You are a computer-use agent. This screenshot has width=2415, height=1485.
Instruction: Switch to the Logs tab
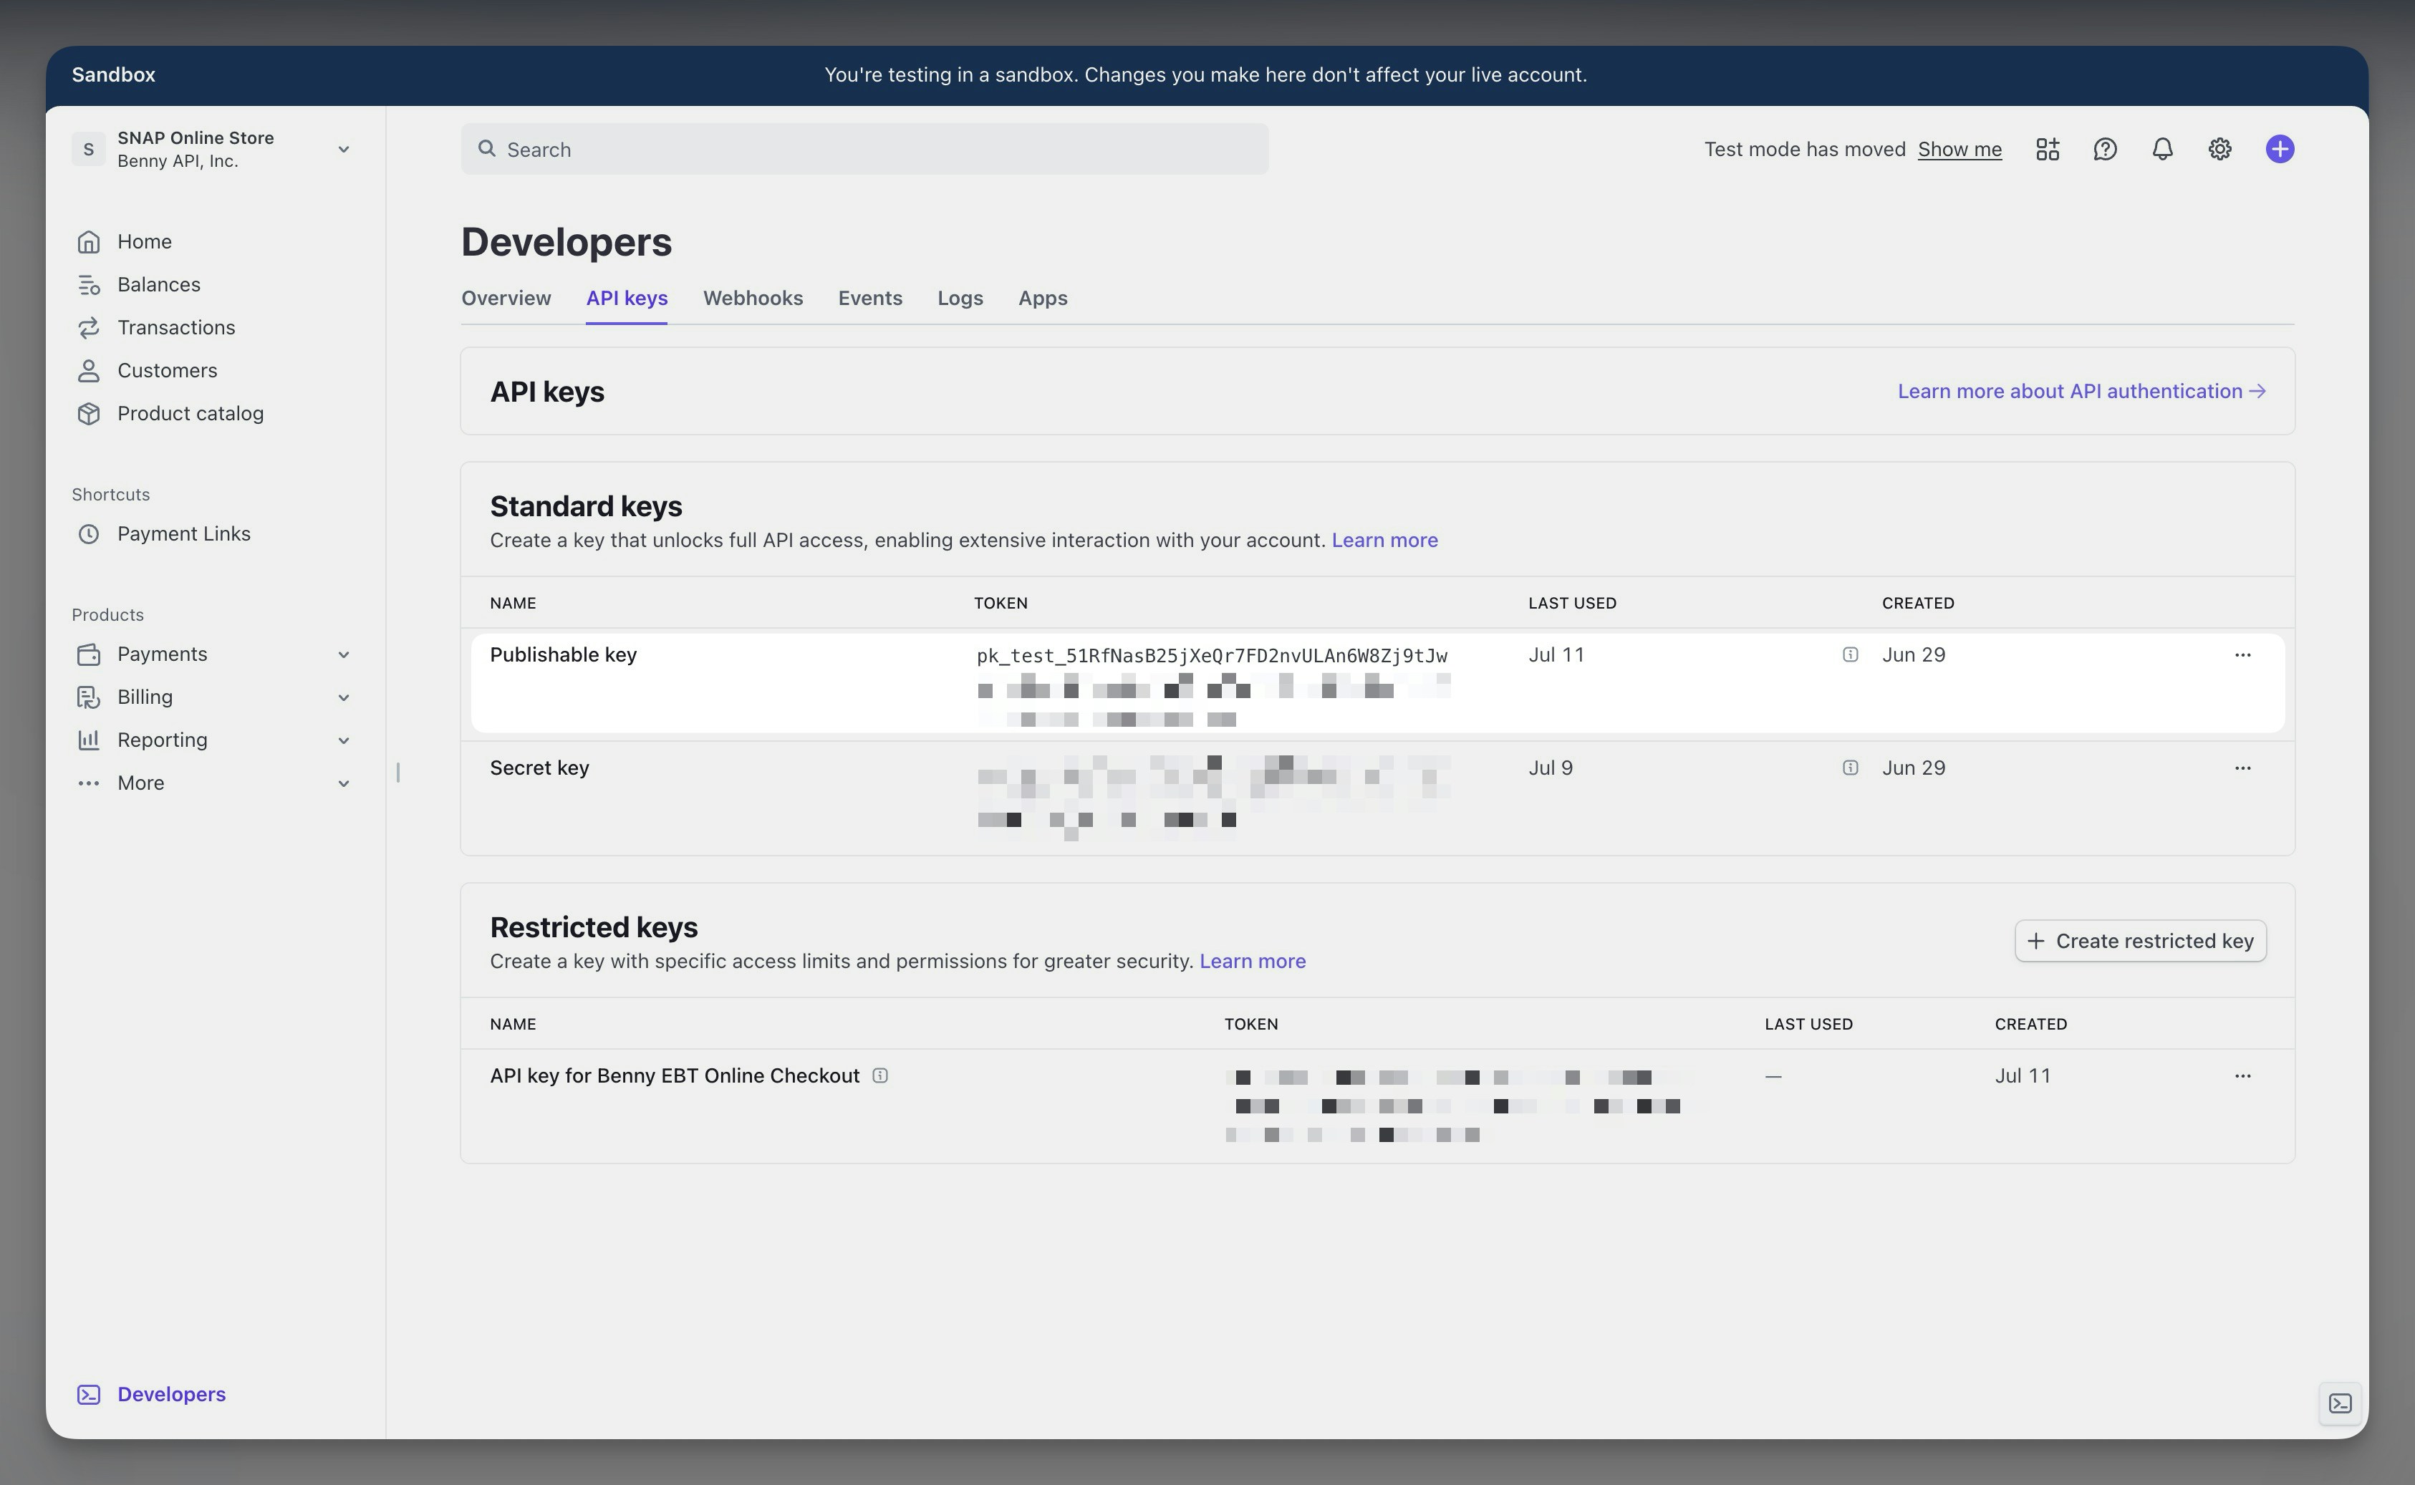960,299
